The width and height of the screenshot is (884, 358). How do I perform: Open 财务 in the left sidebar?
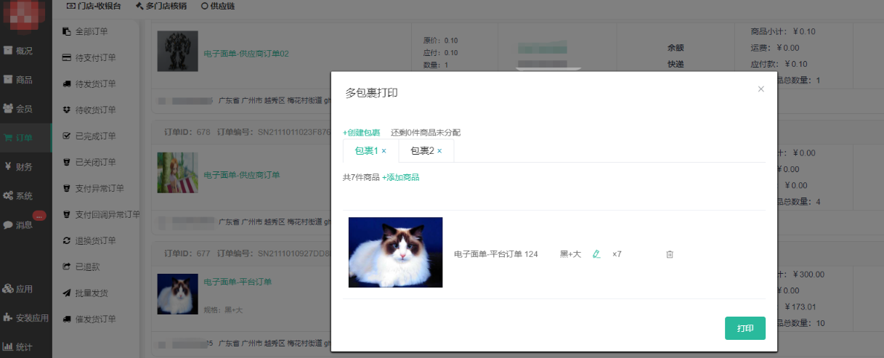click(25, 167)
